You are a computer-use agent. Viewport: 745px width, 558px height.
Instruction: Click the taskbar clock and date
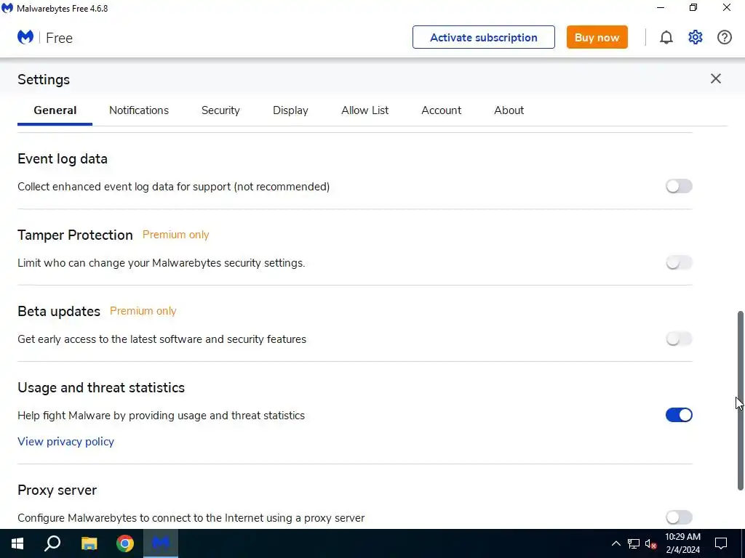point(682,543)
